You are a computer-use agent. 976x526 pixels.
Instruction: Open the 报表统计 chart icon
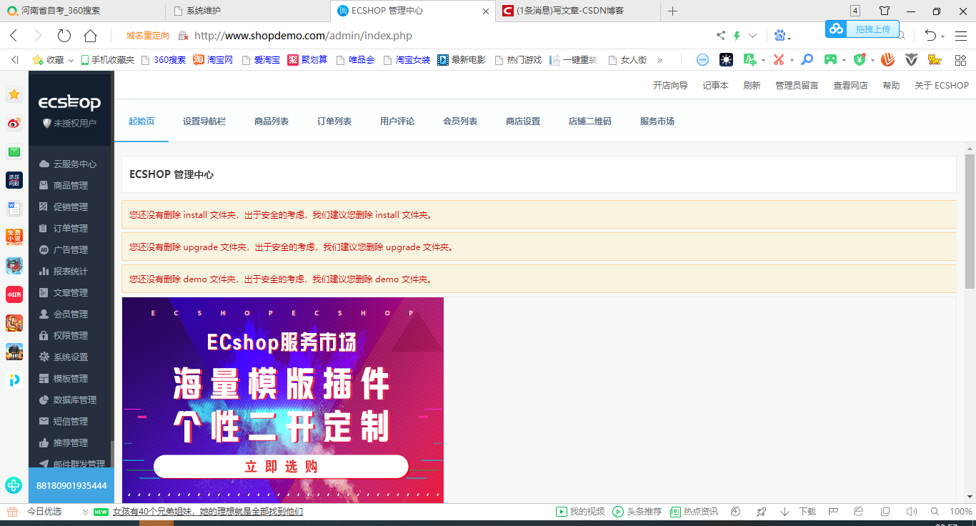point(44,271)
